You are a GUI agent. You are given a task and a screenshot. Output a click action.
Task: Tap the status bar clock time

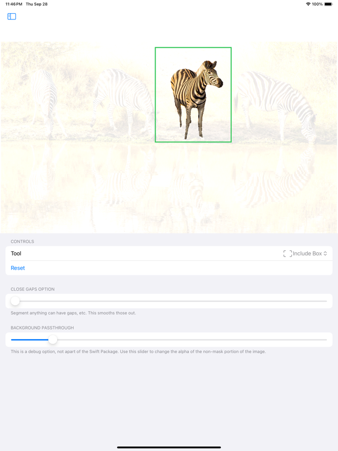click(x=14, y=4)
